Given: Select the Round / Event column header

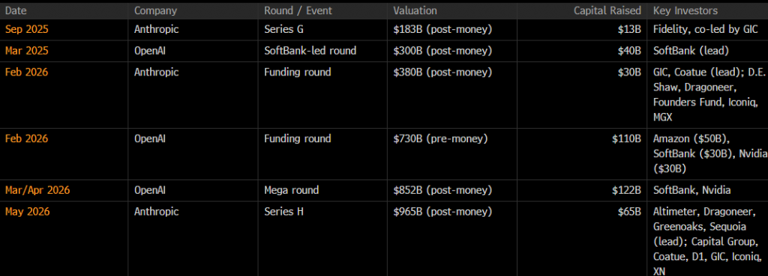Looking at the screenshot, I should (298, 10).
